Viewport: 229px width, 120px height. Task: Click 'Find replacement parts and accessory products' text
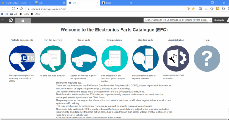click(21, 78)
